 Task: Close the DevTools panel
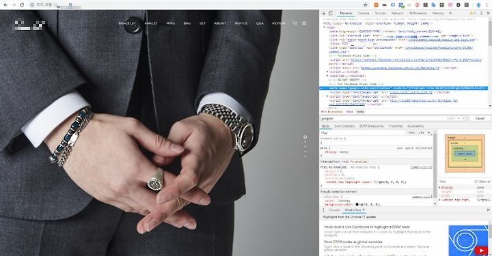tap(488, 13)
